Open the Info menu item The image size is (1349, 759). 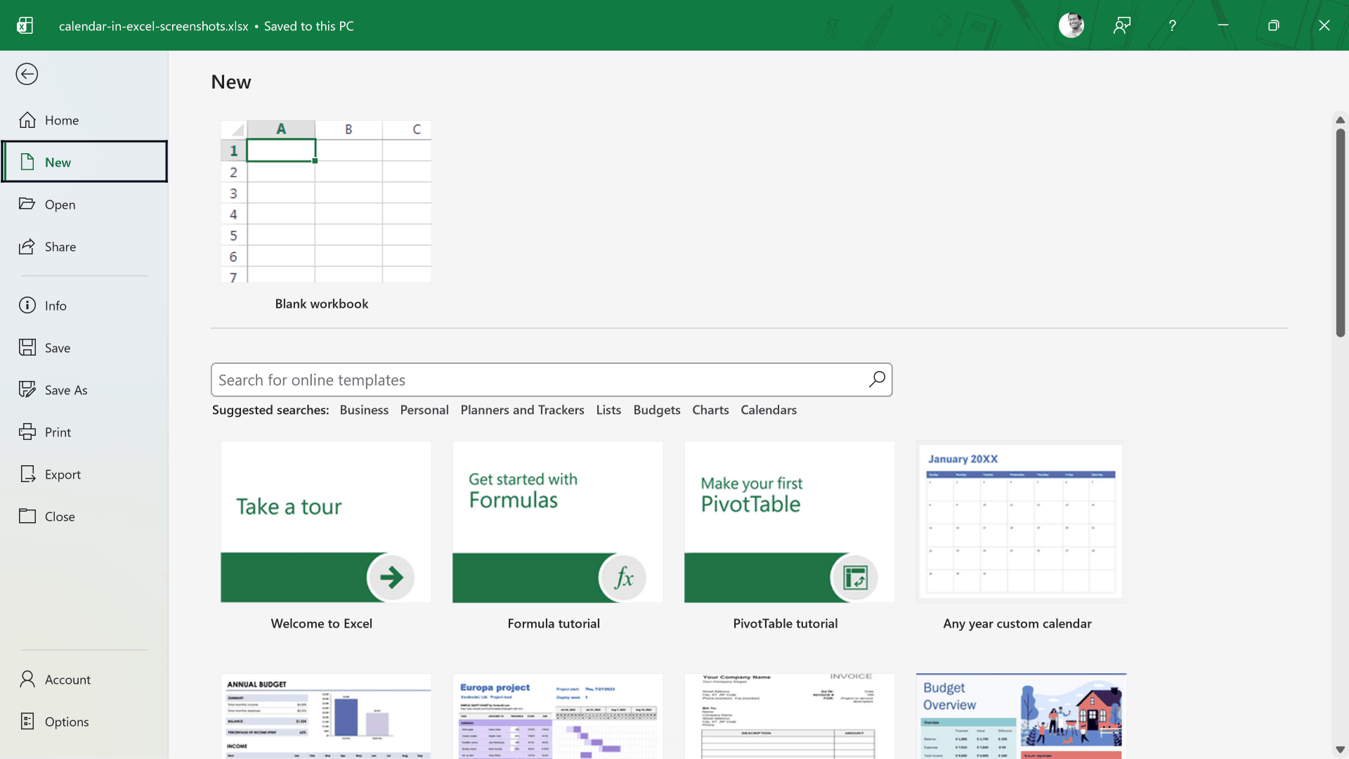pos(84,305)
